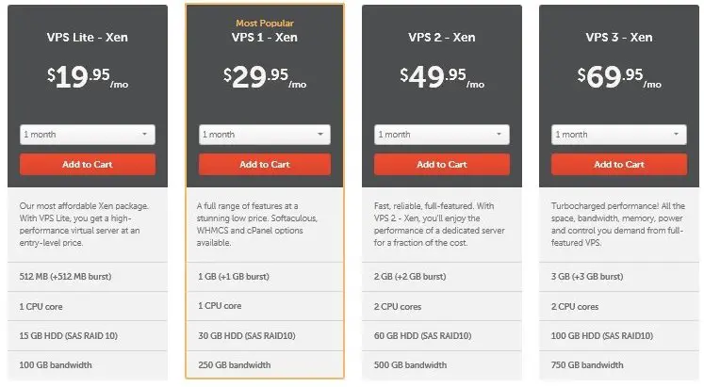The image size is (704, 387).
Task: Click the Most Popular label
Action: tap(265, 23)
